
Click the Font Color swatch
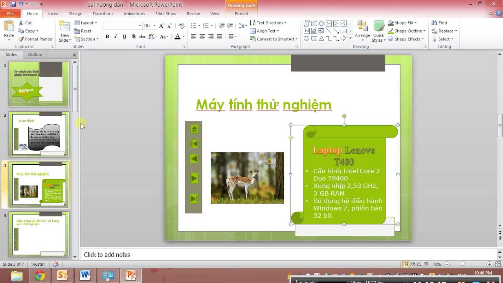(177, 37)
